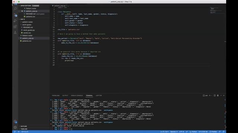This screenshot has height=133, width=238.
Task: Click the feedback icon in status bar
Action: click(x=220, y=132)
